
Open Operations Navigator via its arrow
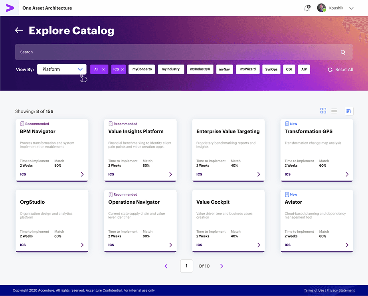[x=170, y=245]
